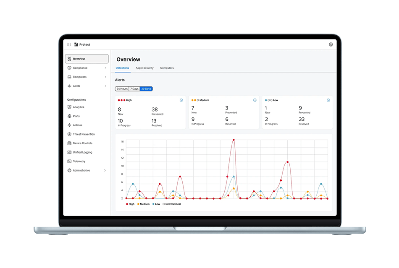Select the 24 Hours time range
The width and height of the screenshot is (399, 268).
[x=122, y=89]
